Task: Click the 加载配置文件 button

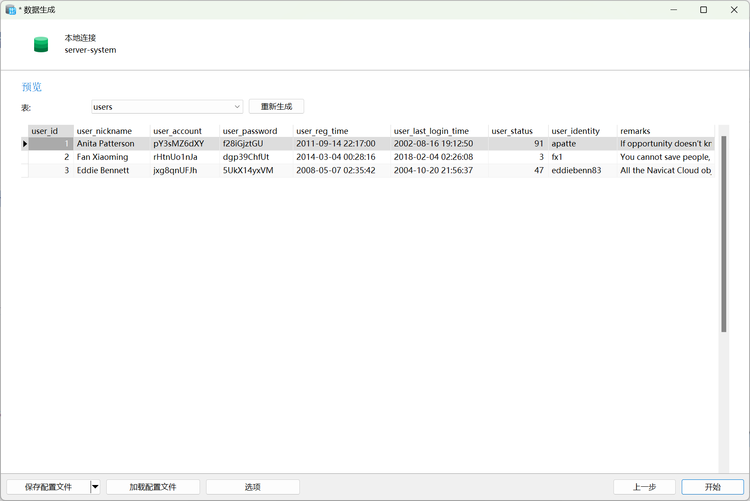Action: (153, 487)
